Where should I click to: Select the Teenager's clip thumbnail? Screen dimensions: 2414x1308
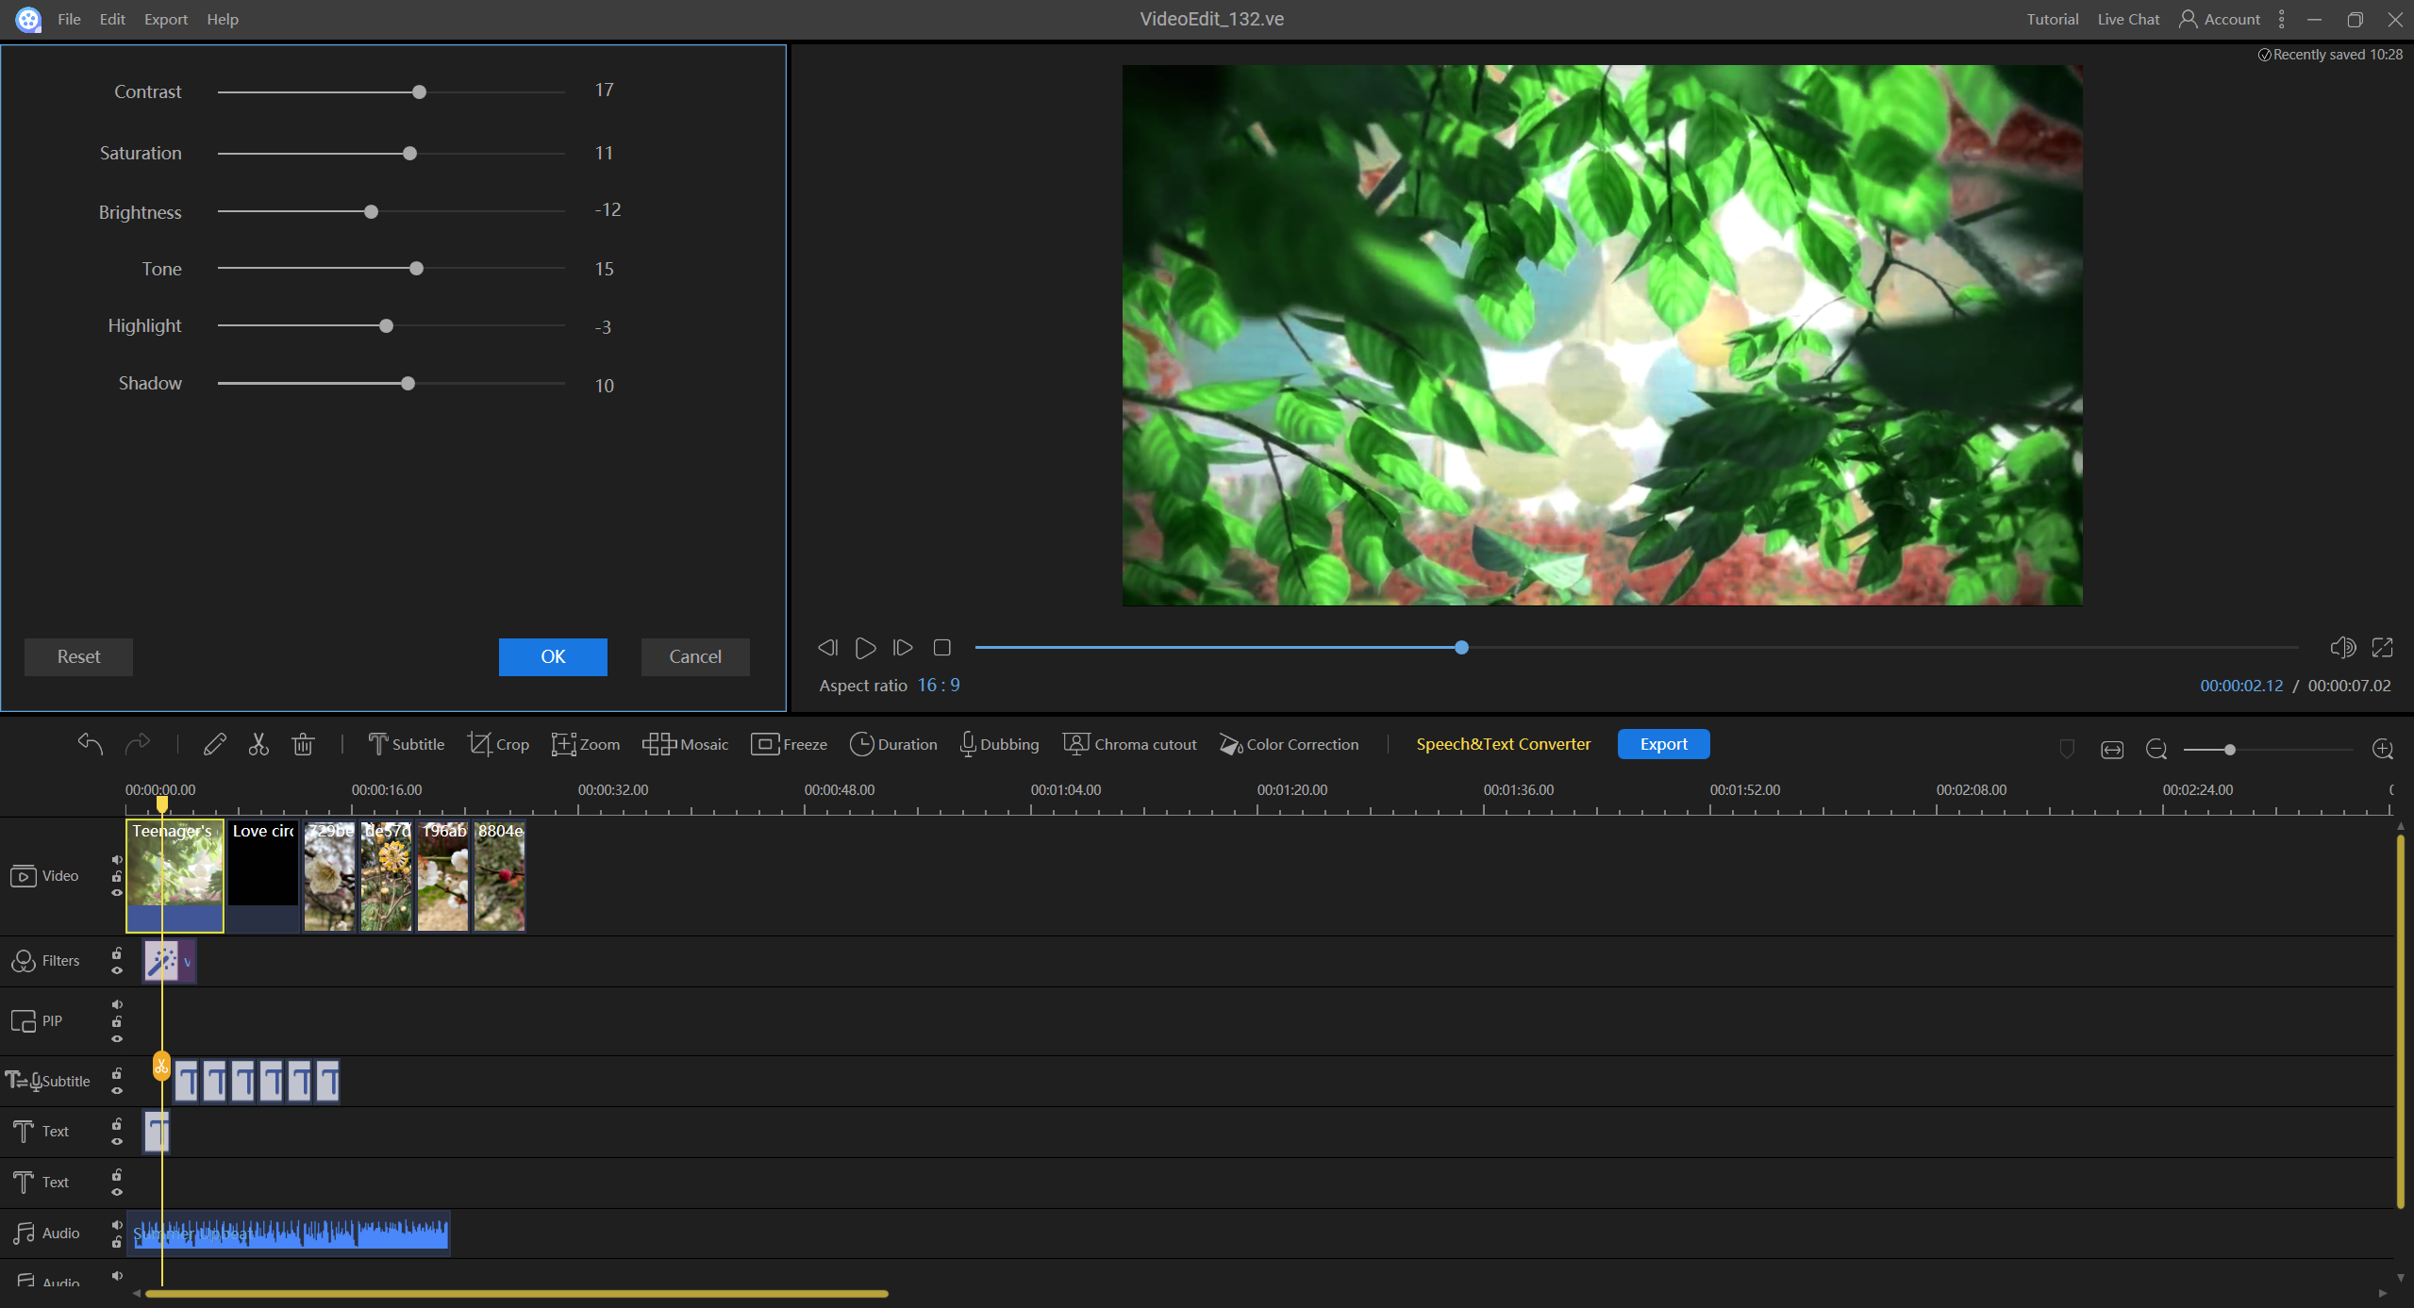point(175,875)
